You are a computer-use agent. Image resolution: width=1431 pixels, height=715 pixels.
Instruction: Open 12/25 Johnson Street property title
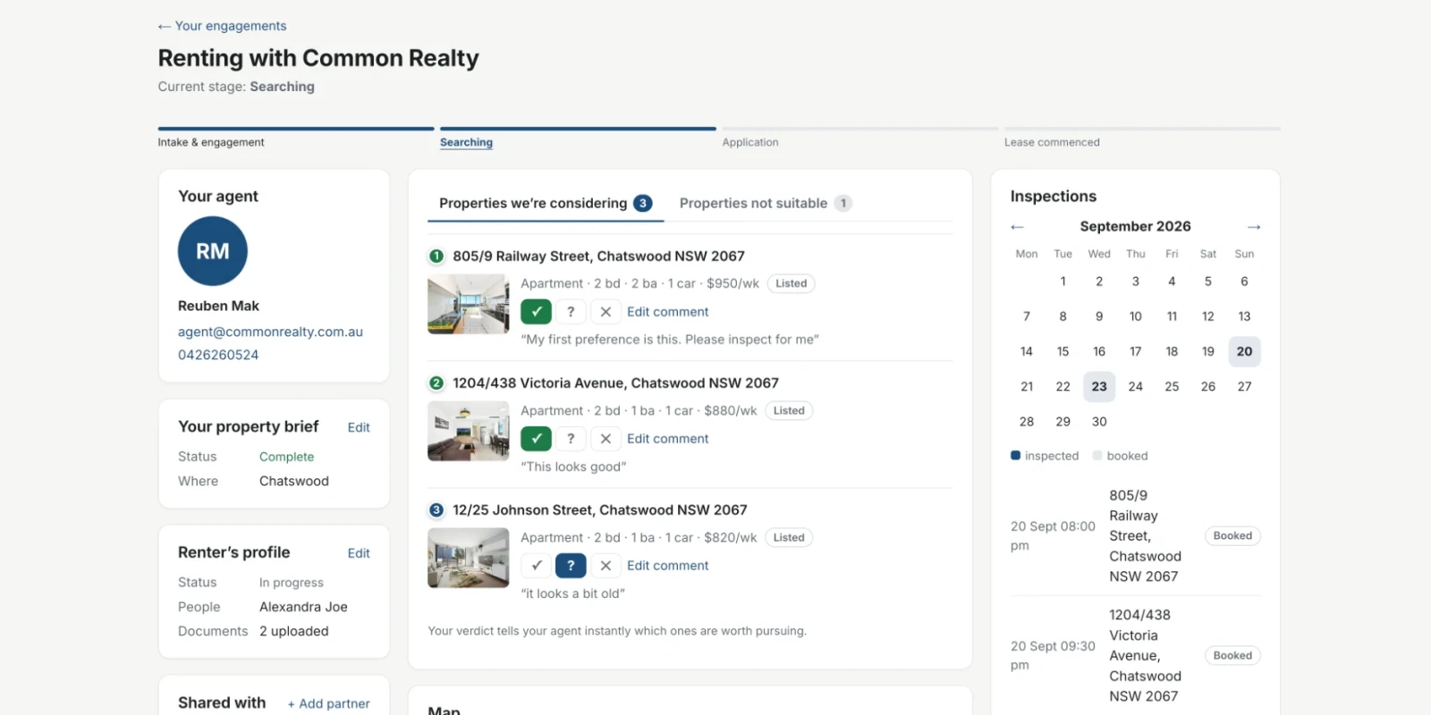tap(599, 510)
